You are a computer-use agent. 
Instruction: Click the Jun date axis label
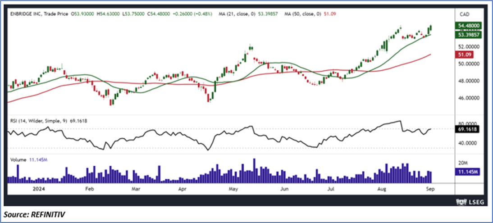click(x=284, y=189)
